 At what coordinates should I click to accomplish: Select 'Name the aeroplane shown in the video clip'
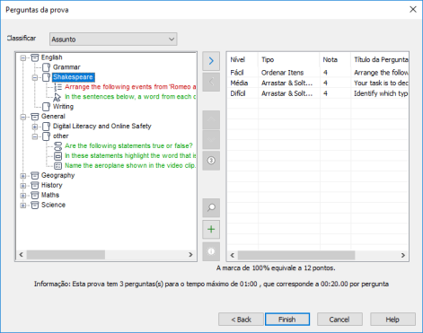click(130, 166)
